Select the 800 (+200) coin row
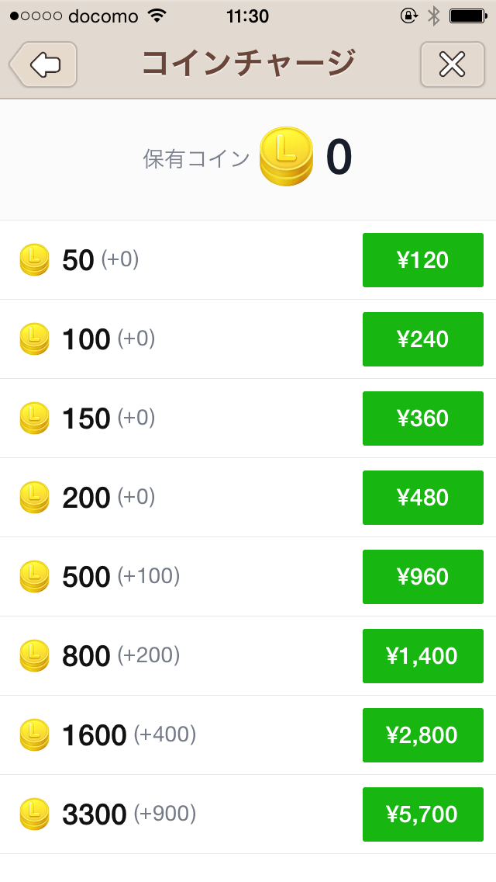This screenshot has height=882, width=496. coord(121,656)
